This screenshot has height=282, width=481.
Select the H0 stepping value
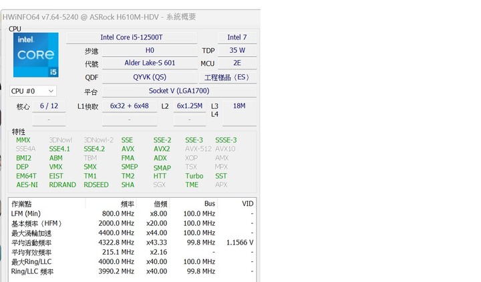(x=150, y=50)
